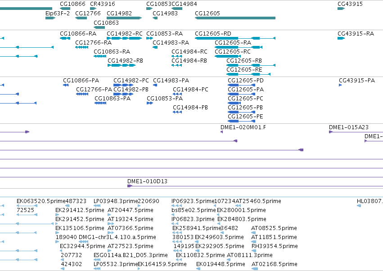Open EST ESG0114a.B21_D05.3prime
Image resolution: width=383 pixels, height=271 pixels.
pyautogui.click(x=131, y=255)
